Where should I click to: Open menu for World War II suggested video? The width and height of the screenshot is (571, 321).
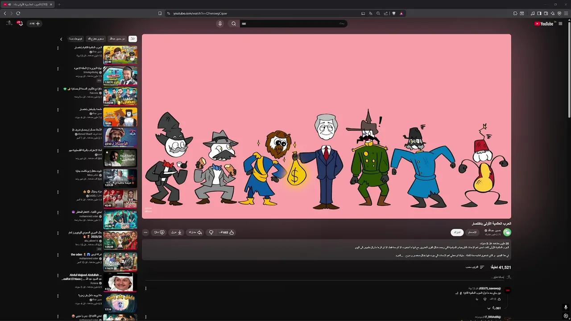coord(58,48)
